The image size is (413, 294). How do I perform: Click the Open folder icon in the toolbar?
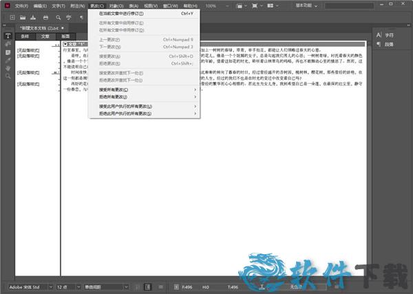[23, 16]
